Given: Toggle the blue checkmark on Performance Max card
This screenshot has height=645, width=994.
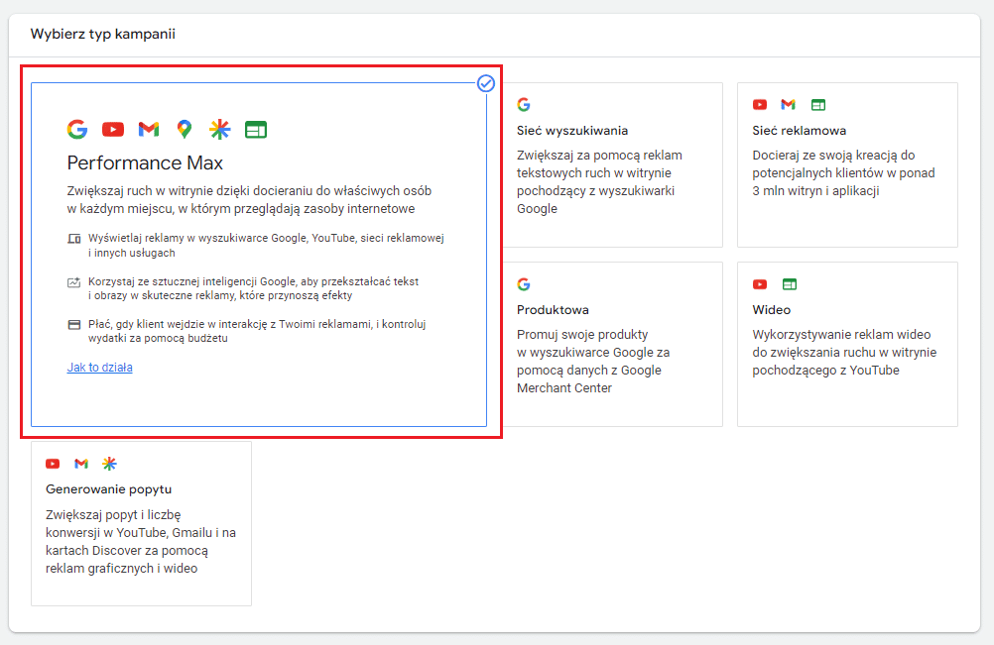Looking at the screenshot, I should pyautogui.click(x=486, y=83).
